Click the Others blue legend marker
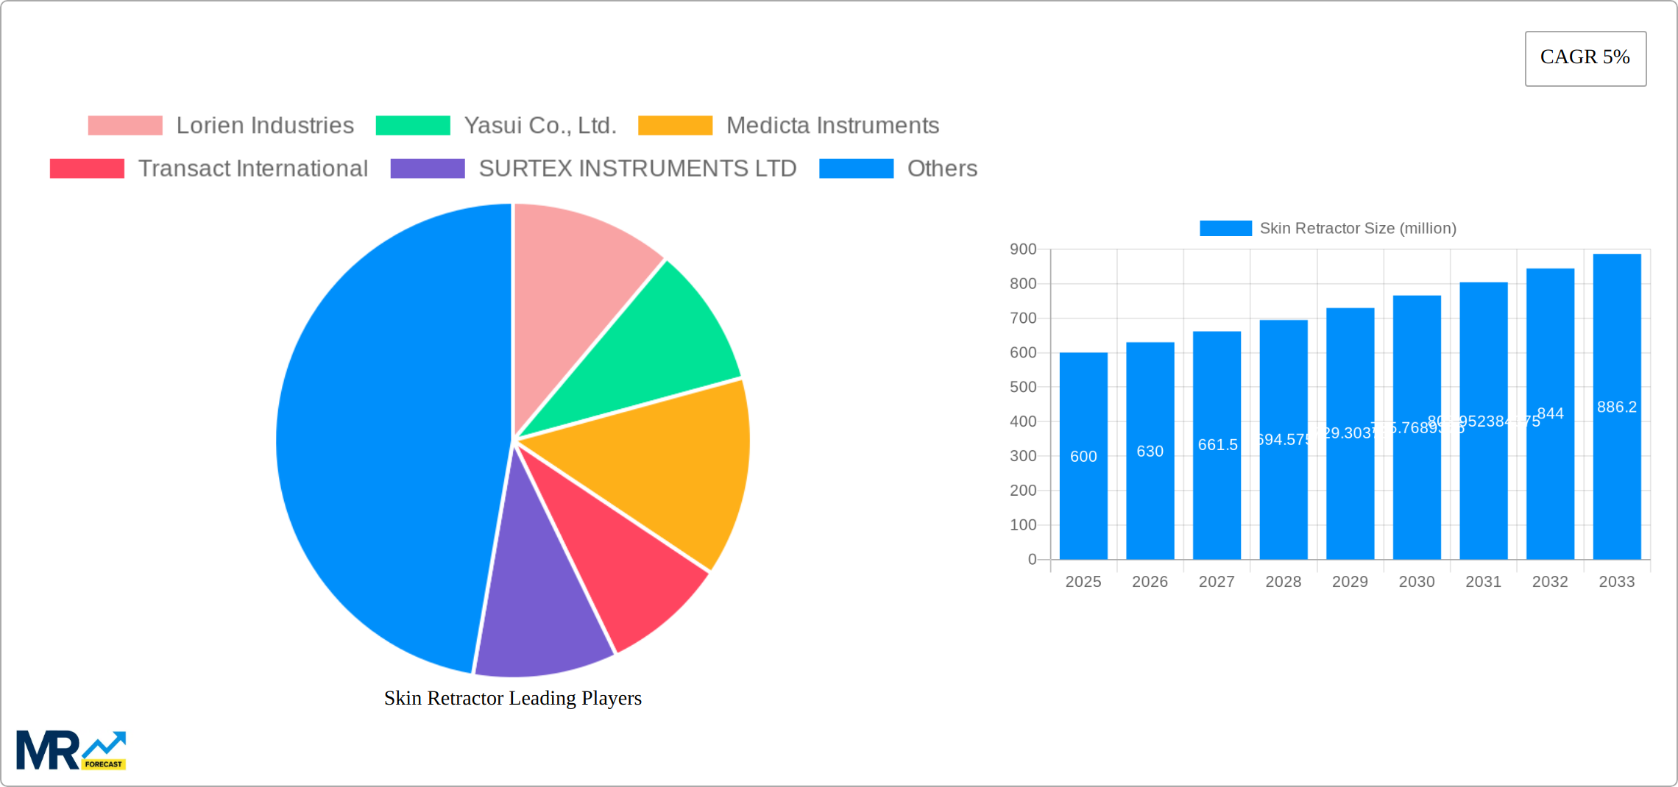This screenshot has width=1678, height=787. pos(854,168)
